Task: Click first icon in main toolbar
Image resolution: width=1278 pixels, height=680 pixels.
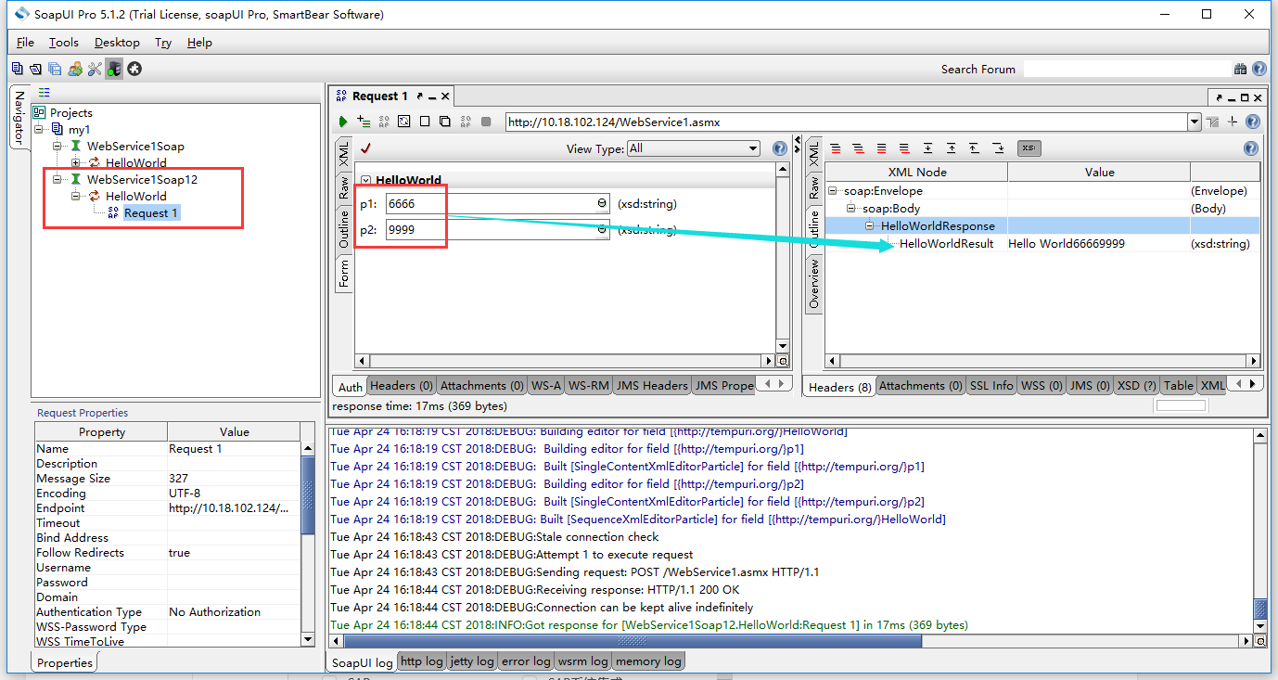Action: (x=18, y=69)
